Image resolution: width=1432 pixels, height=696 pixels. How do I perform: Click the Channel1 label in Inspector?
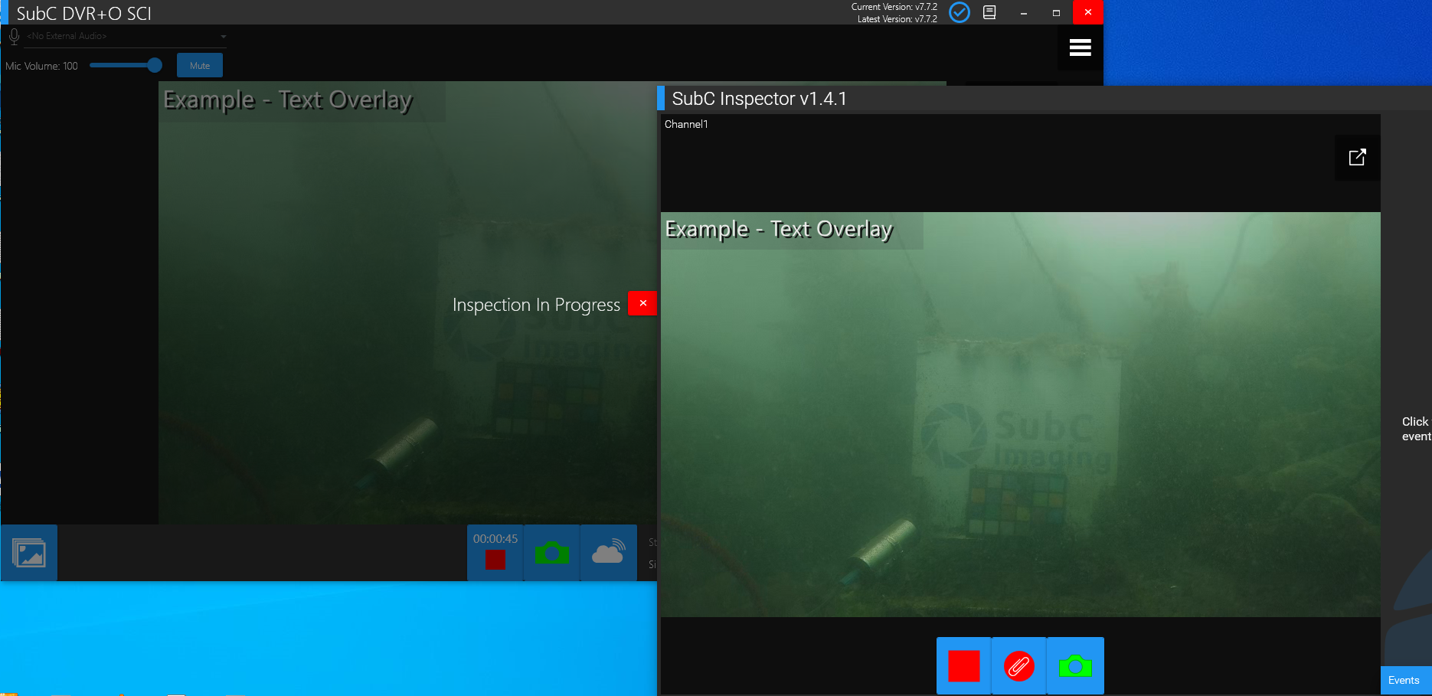tap(686, 124)
